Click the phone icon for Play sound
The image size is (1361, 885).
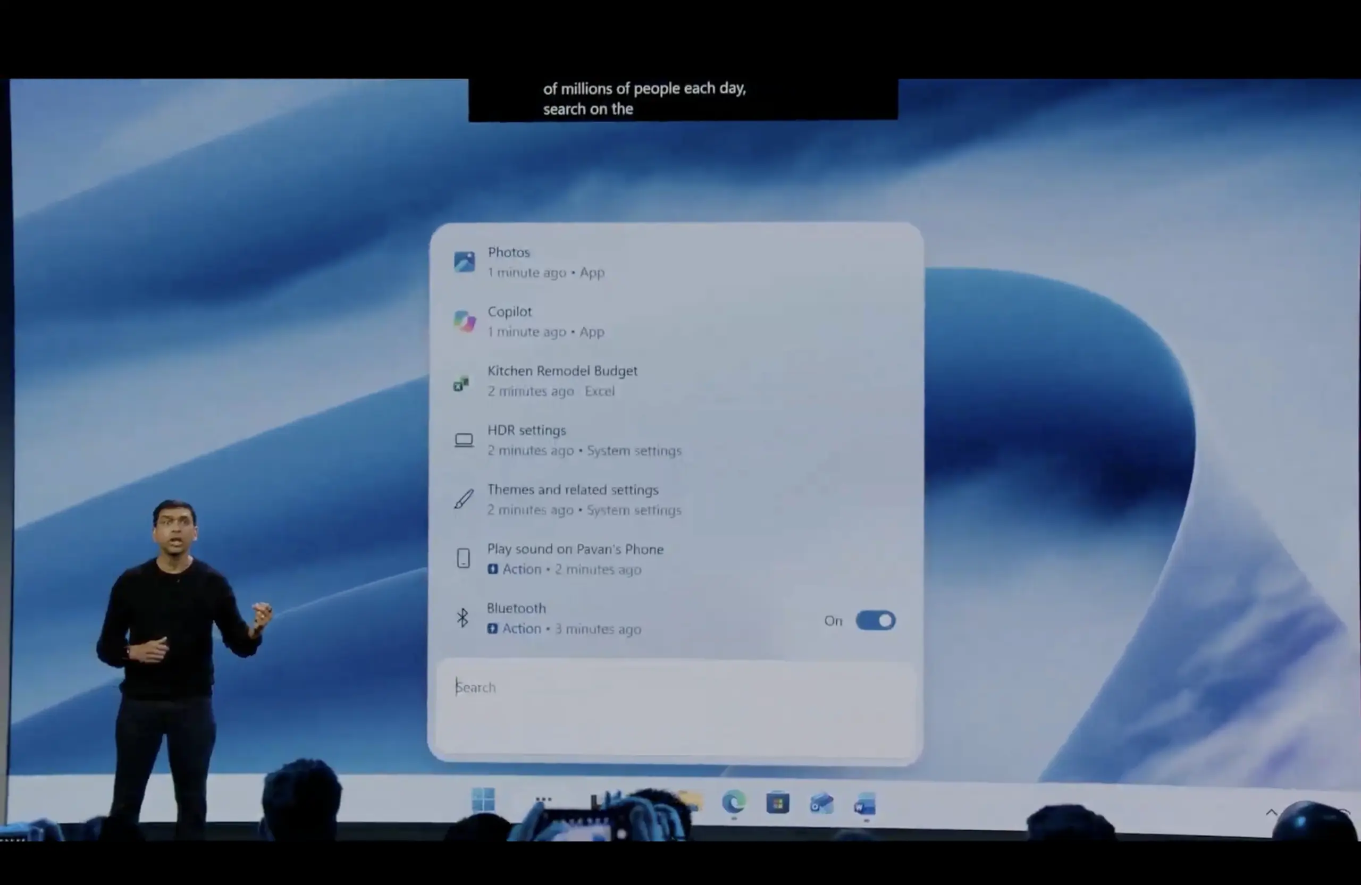coord(463,558)
